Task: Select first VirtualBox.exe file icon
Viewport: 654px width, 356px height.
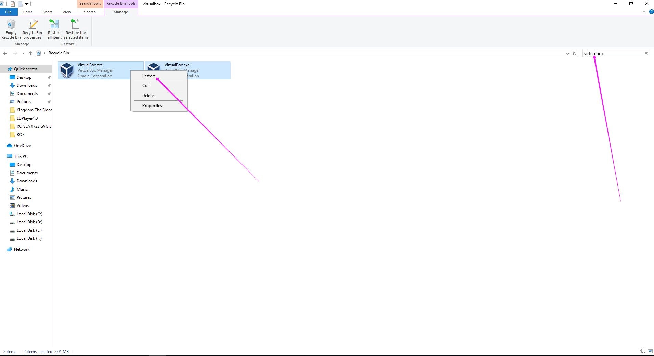Action: pyautogui.click(x=67, y=70)
